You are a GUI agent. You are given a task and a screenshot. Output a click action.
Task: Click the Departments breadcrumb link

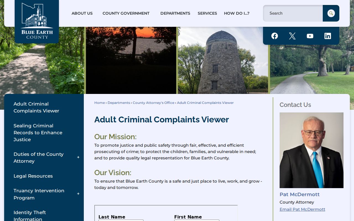coord(119,103)
